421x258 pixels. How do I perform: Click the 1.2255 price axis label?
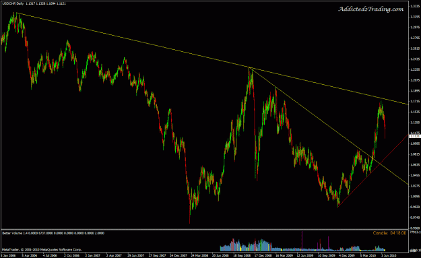415,69
